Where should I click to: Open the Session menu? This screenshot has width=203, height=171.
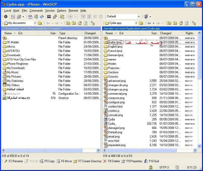coord(50,11)
